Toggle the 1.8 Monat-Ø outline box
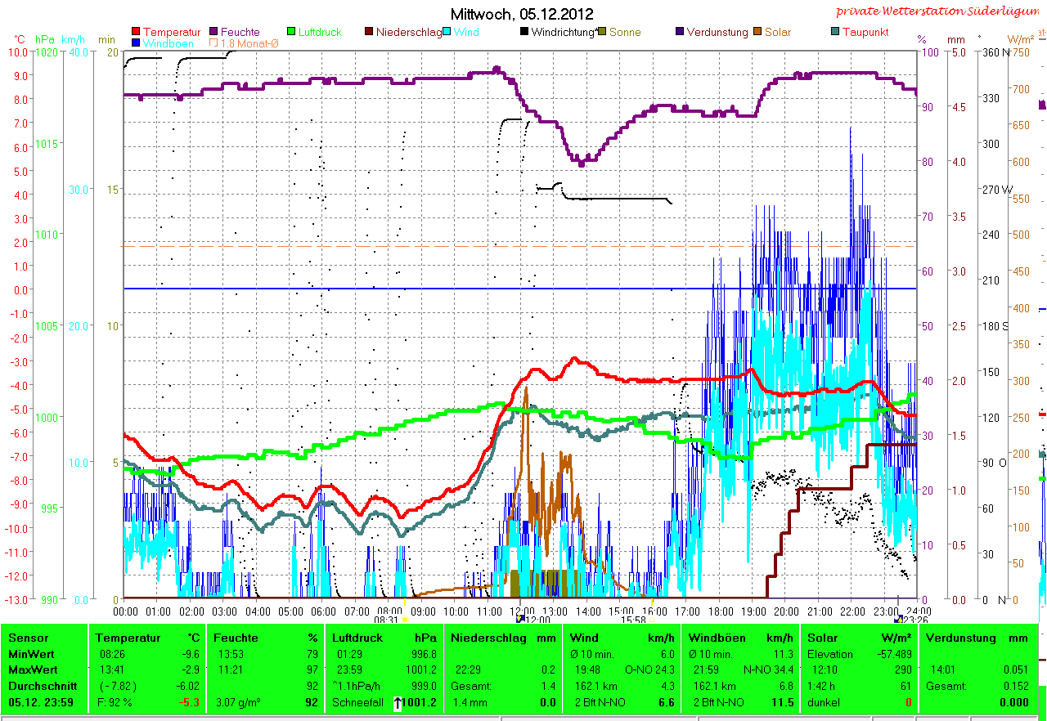 [x=214, y=43]
